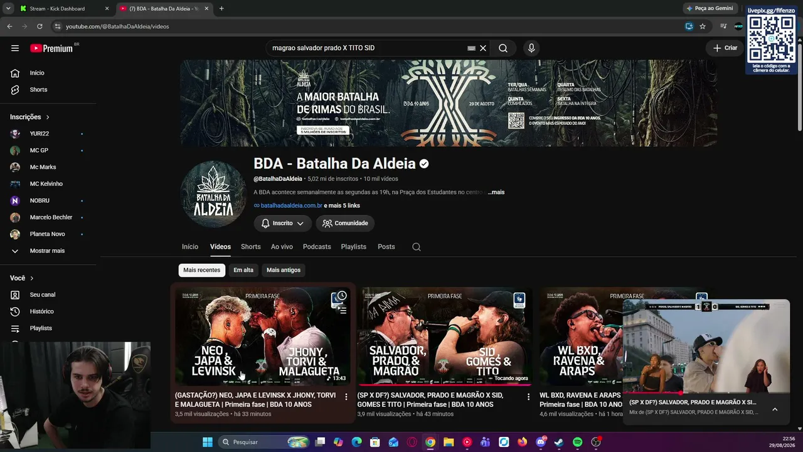
Task: Open options menu for SALVADOR, PRADO video
Action: (528, 397)
